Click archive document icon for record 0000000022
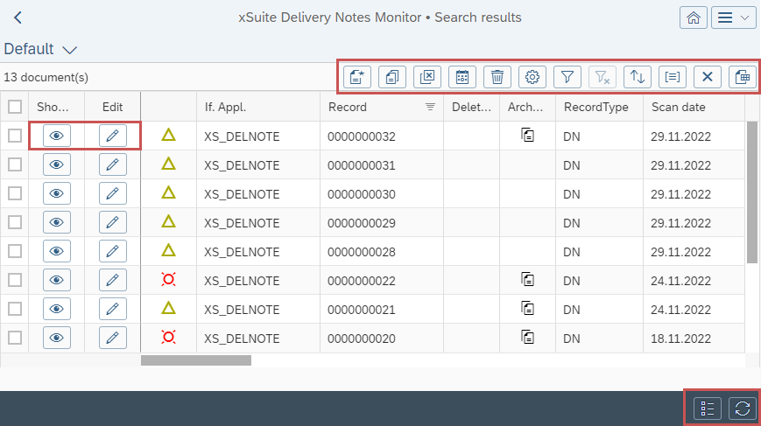The width and height of the screenshot is (761, 426). point(527,279)
